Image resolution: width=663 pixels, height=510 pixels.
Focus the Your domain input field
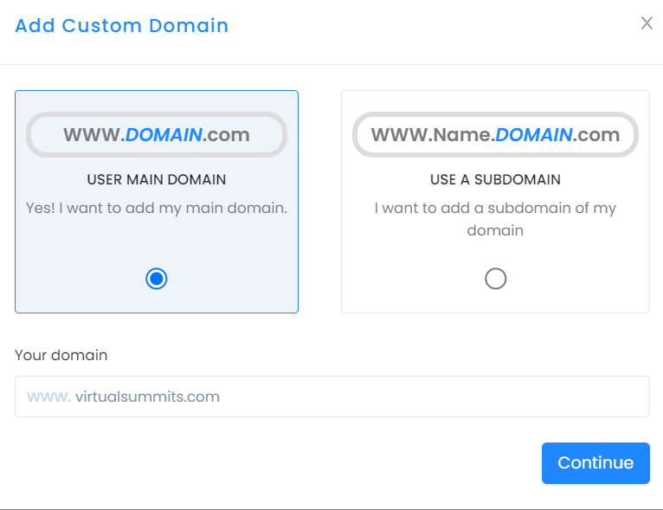[331, 397]
